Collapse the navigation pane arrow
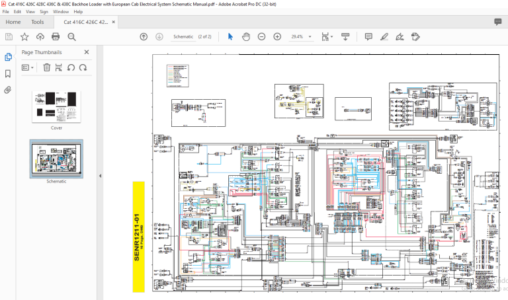This screenshot has width=508, height=300. 100,176
